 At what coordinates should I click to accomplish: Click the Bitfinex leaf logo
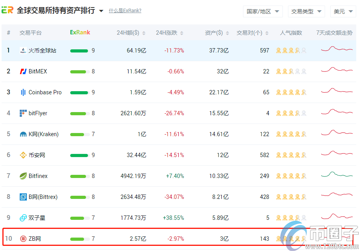click(x=23, y=176)
